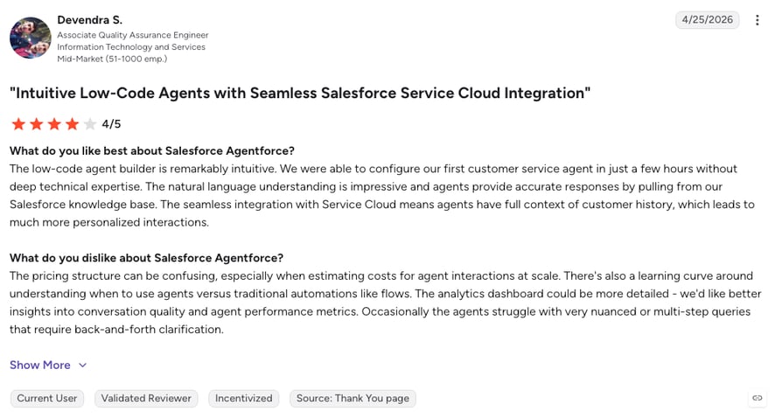Image resolution: width=782 pixels, height=418 pixels.
Task: Open Devendra S.'s profile photo
Action: 31,38
